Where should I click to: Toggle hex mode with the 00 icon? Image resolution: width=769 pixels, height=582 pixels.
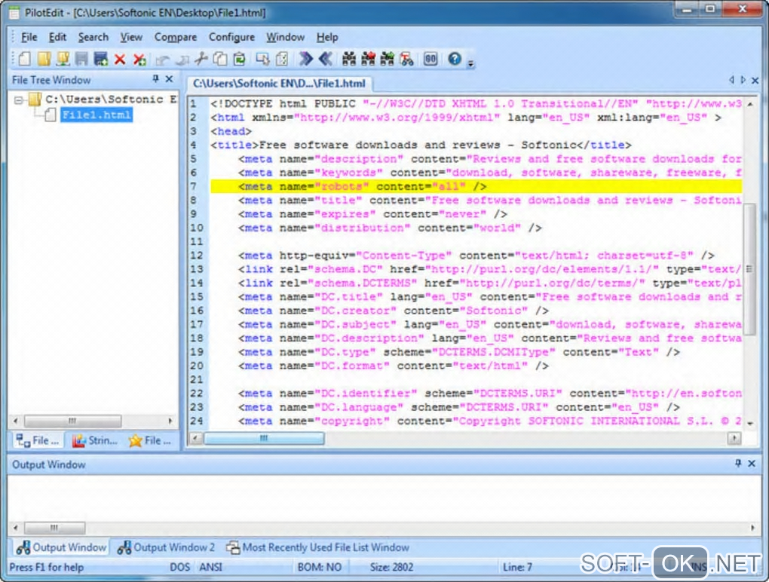click(430, 60)
